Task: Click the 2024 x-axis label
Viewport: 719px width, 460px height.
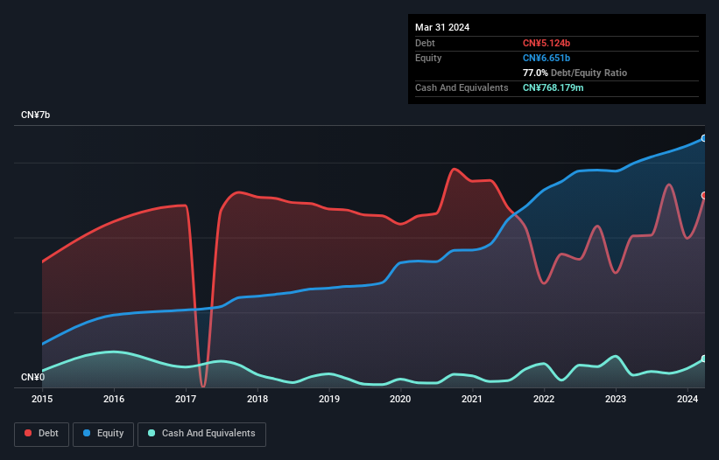Action: pyautogui.click(x=687, y=399)
